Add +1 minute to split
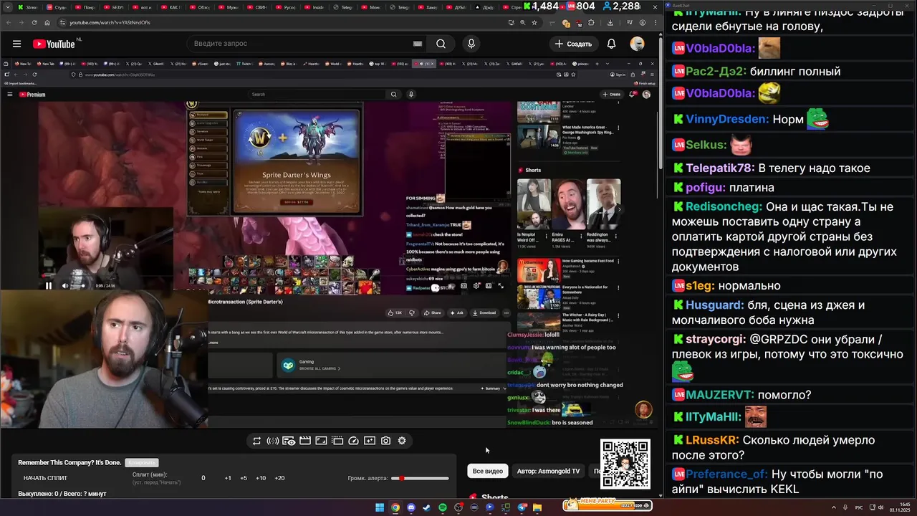The width and height of the screenshot is (917, 516). click(228, 478)
